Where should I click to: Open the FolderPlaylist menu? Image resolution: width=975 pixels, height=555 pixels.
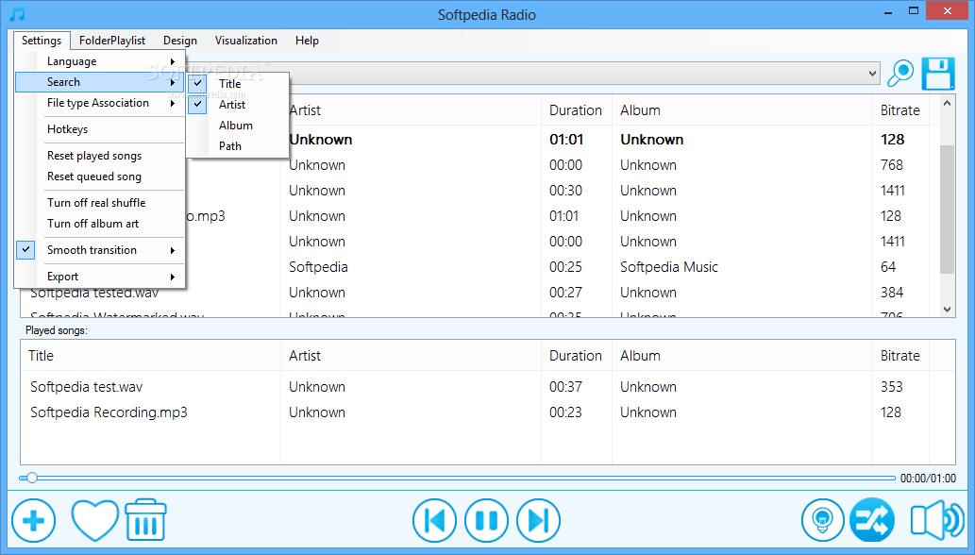coord(112,41)
